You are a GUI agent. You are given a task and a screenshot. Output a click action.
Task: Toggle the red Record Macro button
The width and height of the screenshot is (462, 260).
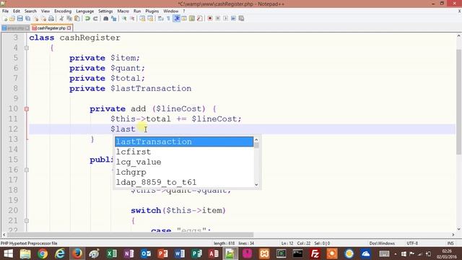pos(210,18)
